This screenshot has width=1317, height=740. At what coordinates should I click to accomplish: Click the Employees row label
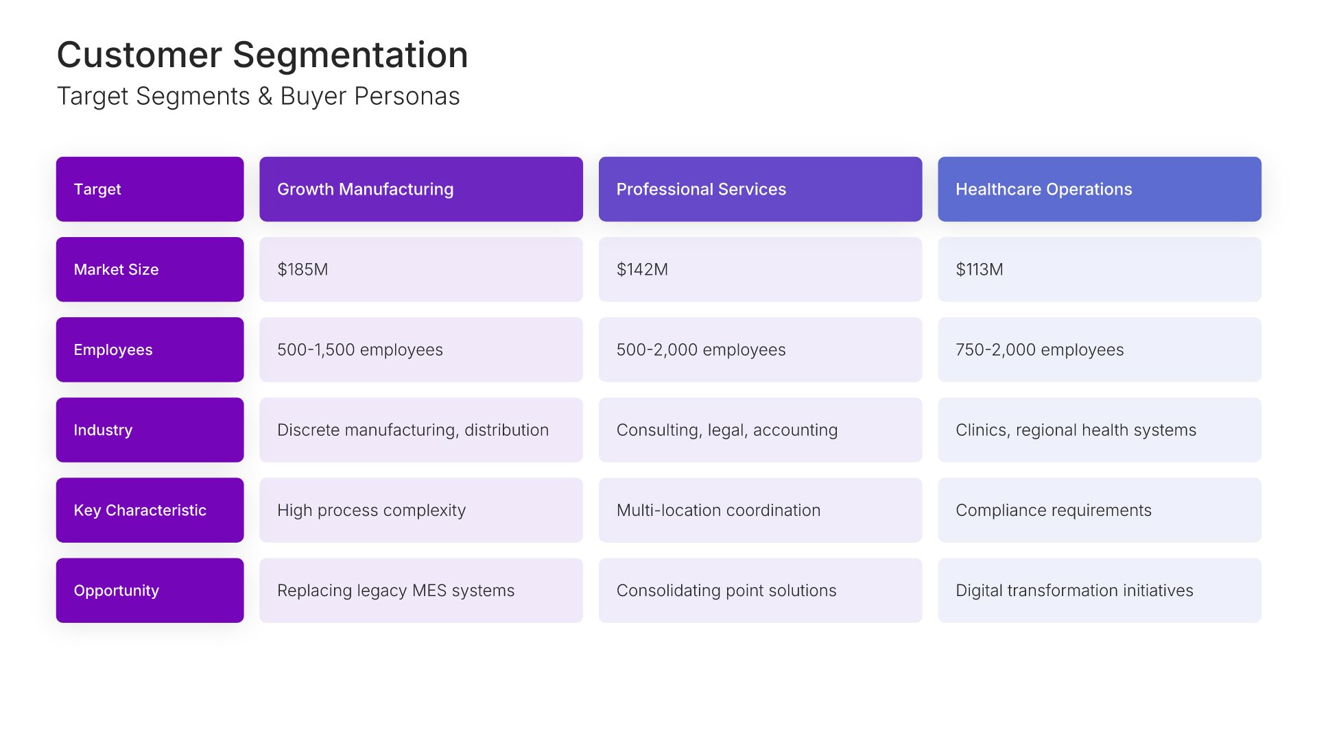[x=150, y=349]
